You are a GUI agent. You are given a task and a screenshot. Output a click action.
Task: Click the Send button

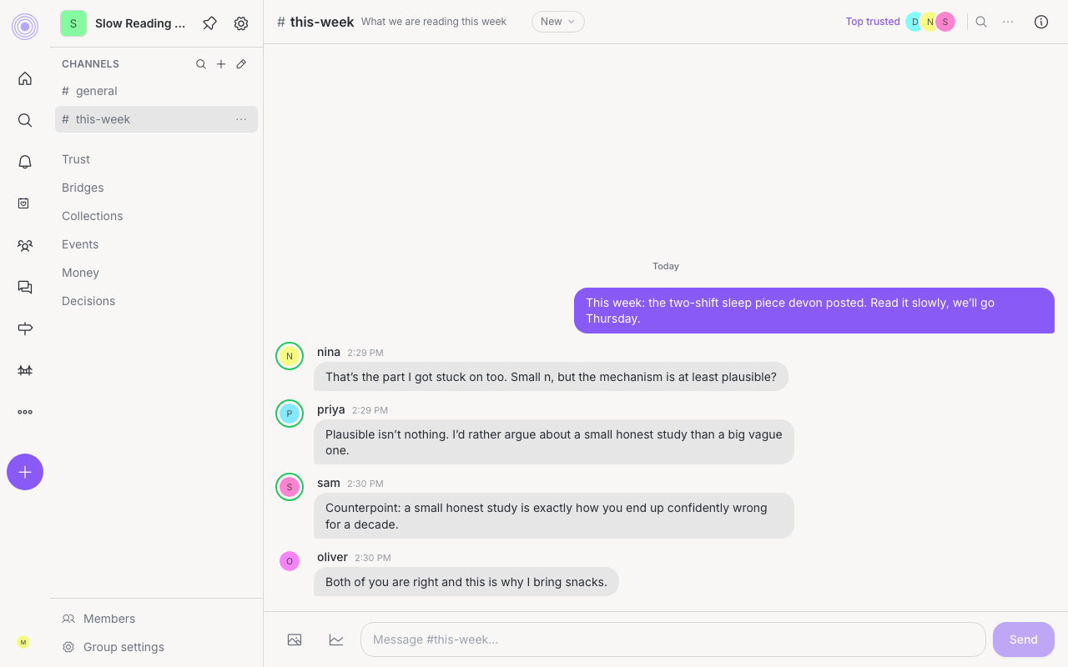point(1024,639)
